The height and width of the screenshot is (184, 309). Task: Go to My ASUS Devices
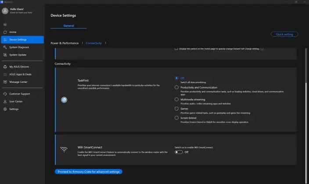[22, 67]
